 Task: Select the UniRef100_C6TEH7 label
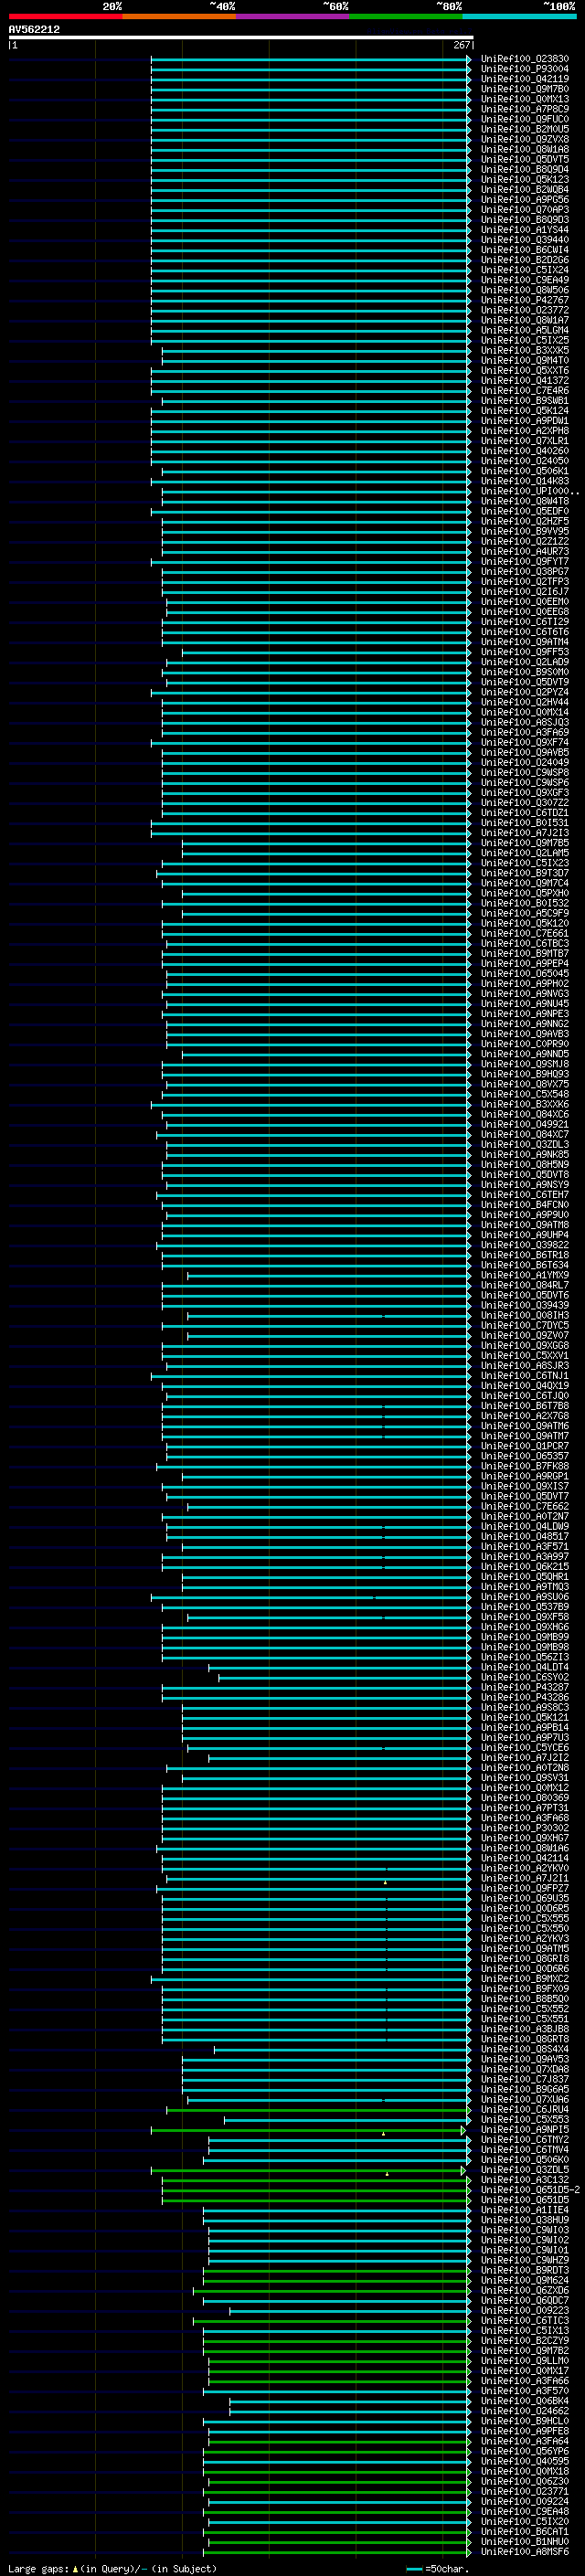(524, 1195)
